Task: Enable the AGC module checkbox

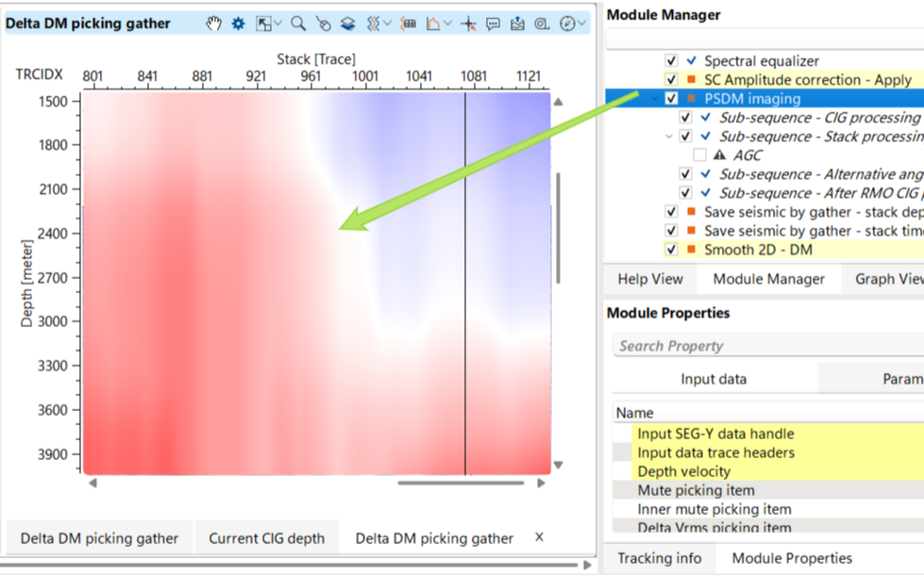Action: [699, 156]
